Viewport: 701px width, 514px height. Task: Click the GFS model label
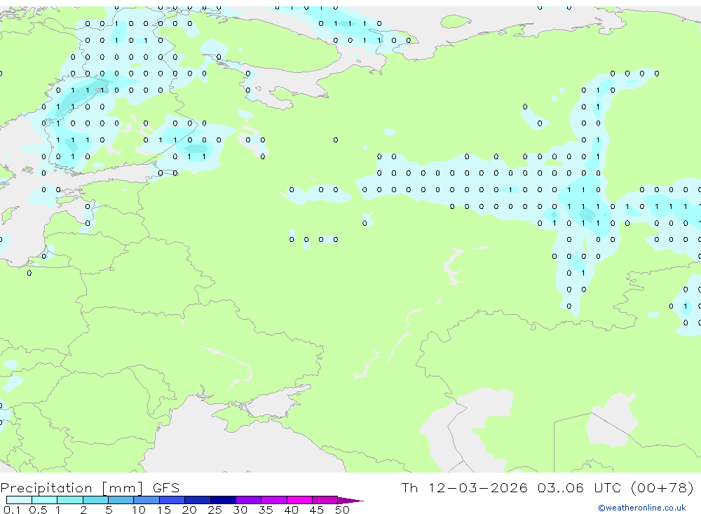coord(166,488)
